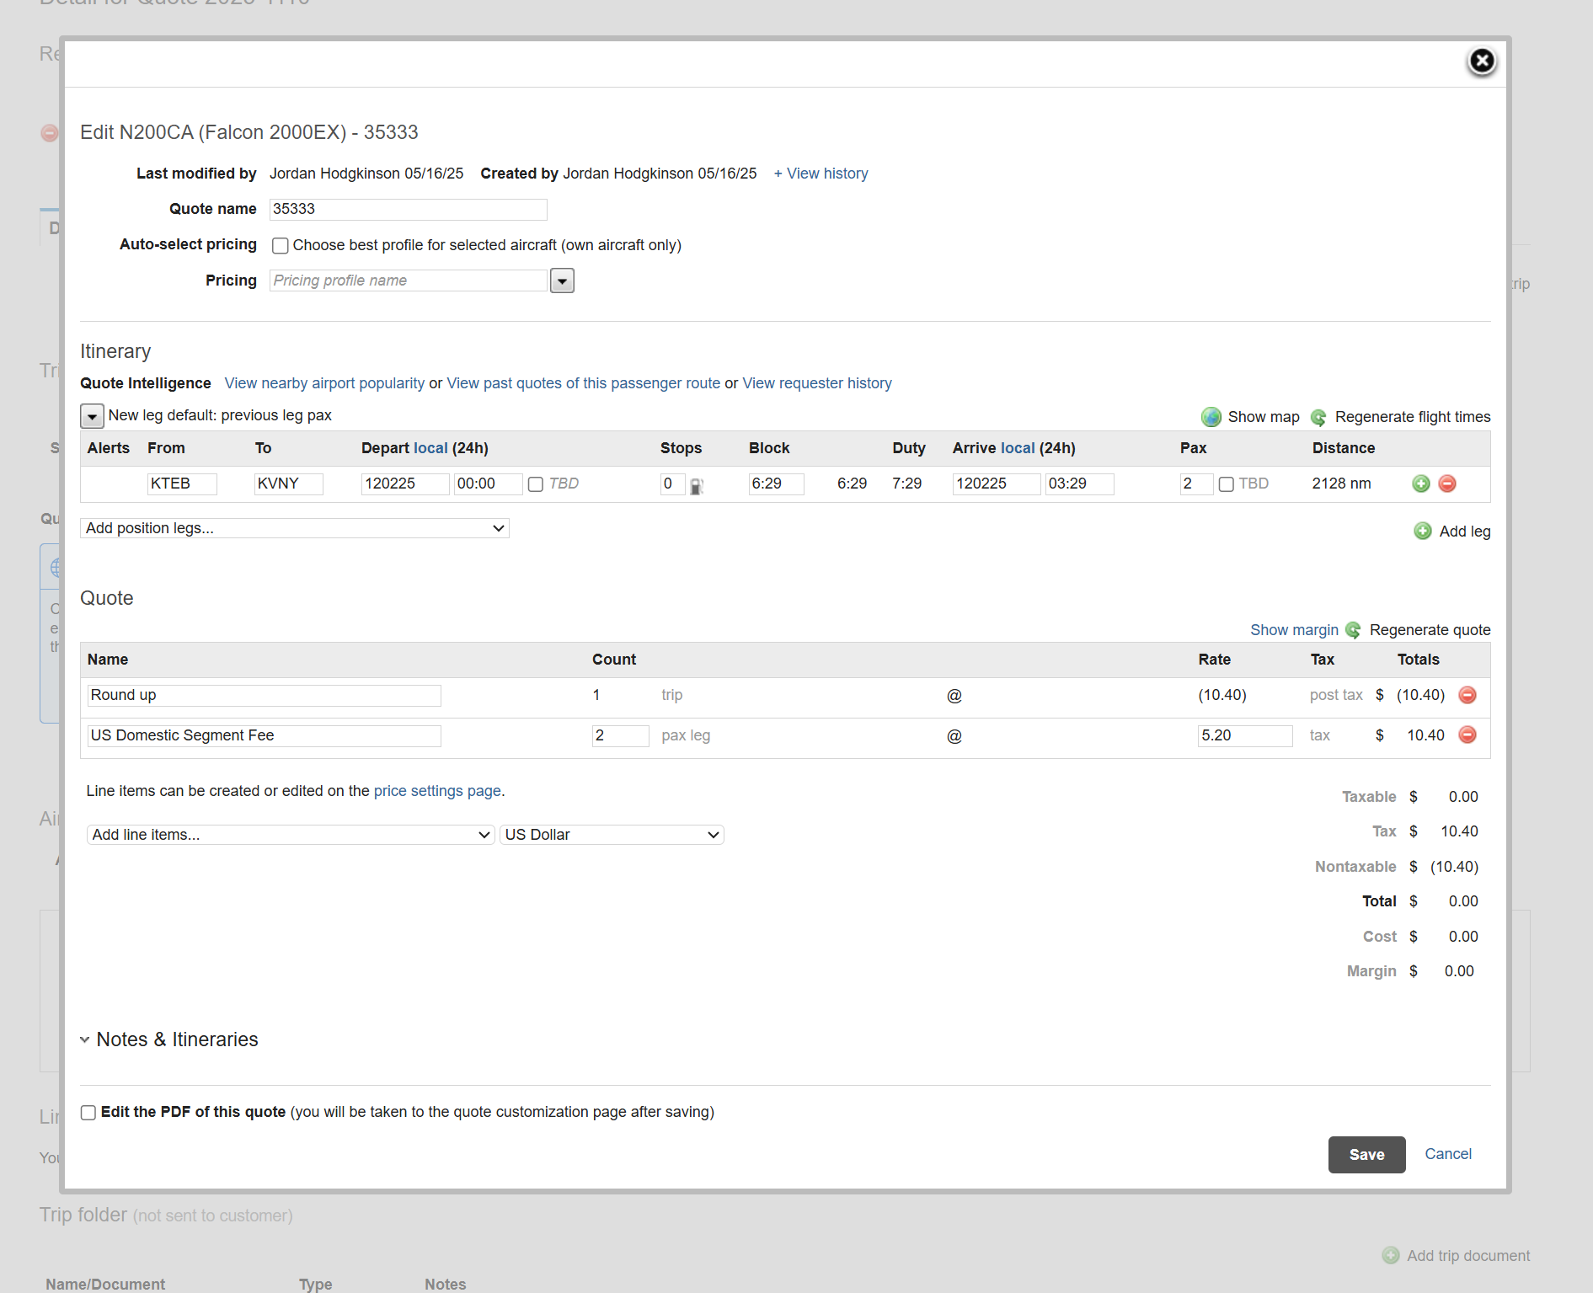This screenshot has width=1593, height=1293.
Task: Click the departure date field 120225
Action: pyautogui.click(x=405, y=484)
